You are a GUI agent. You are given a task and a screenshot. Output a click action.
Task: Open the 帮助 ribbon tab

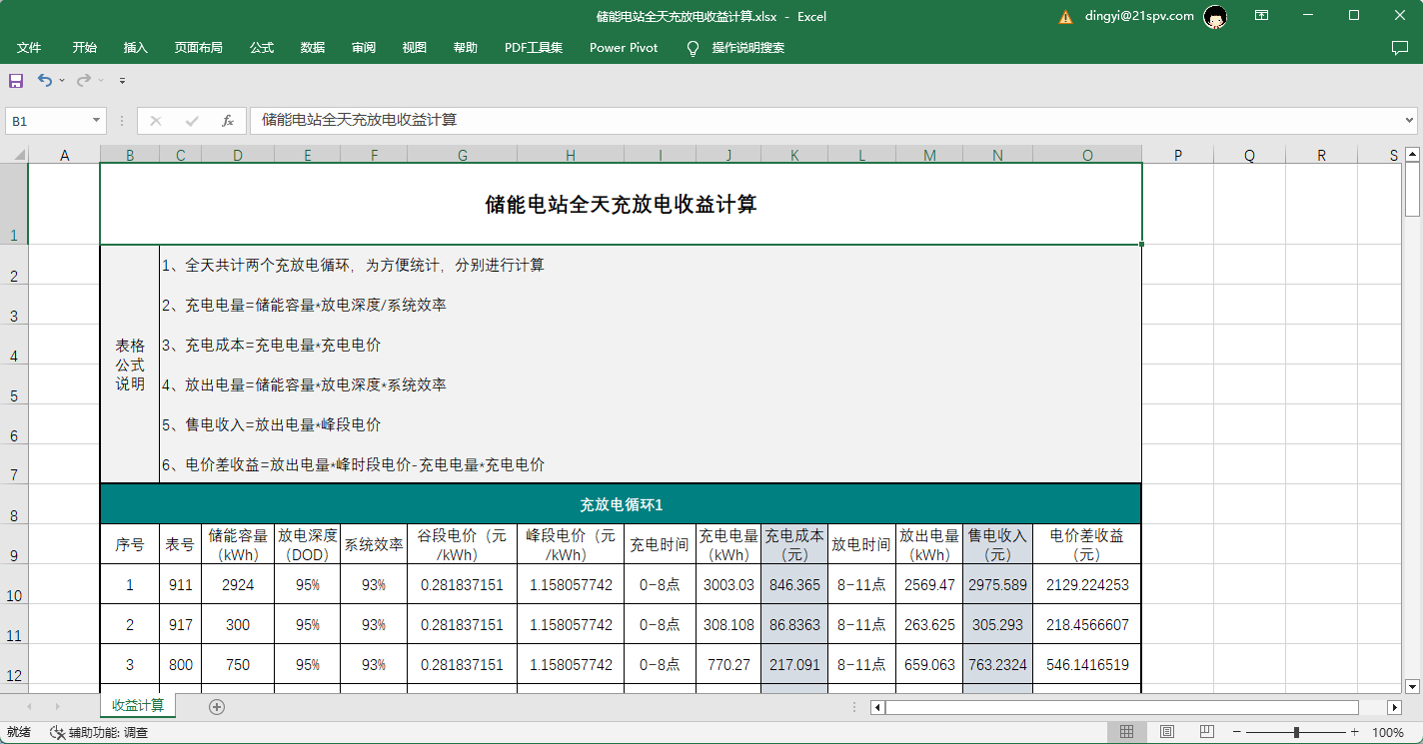[466, 47]
